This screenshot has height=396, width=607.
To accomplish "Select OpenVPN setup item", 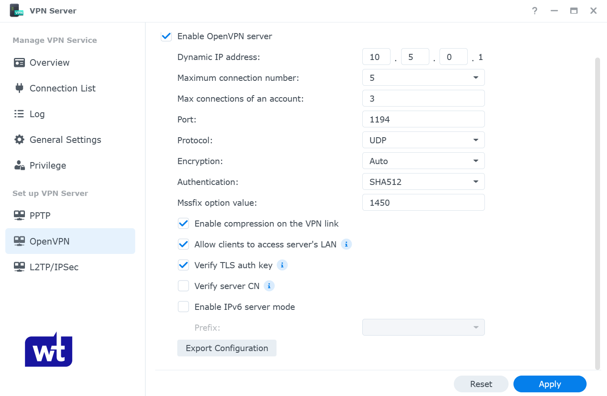I will tap(70, 241).
